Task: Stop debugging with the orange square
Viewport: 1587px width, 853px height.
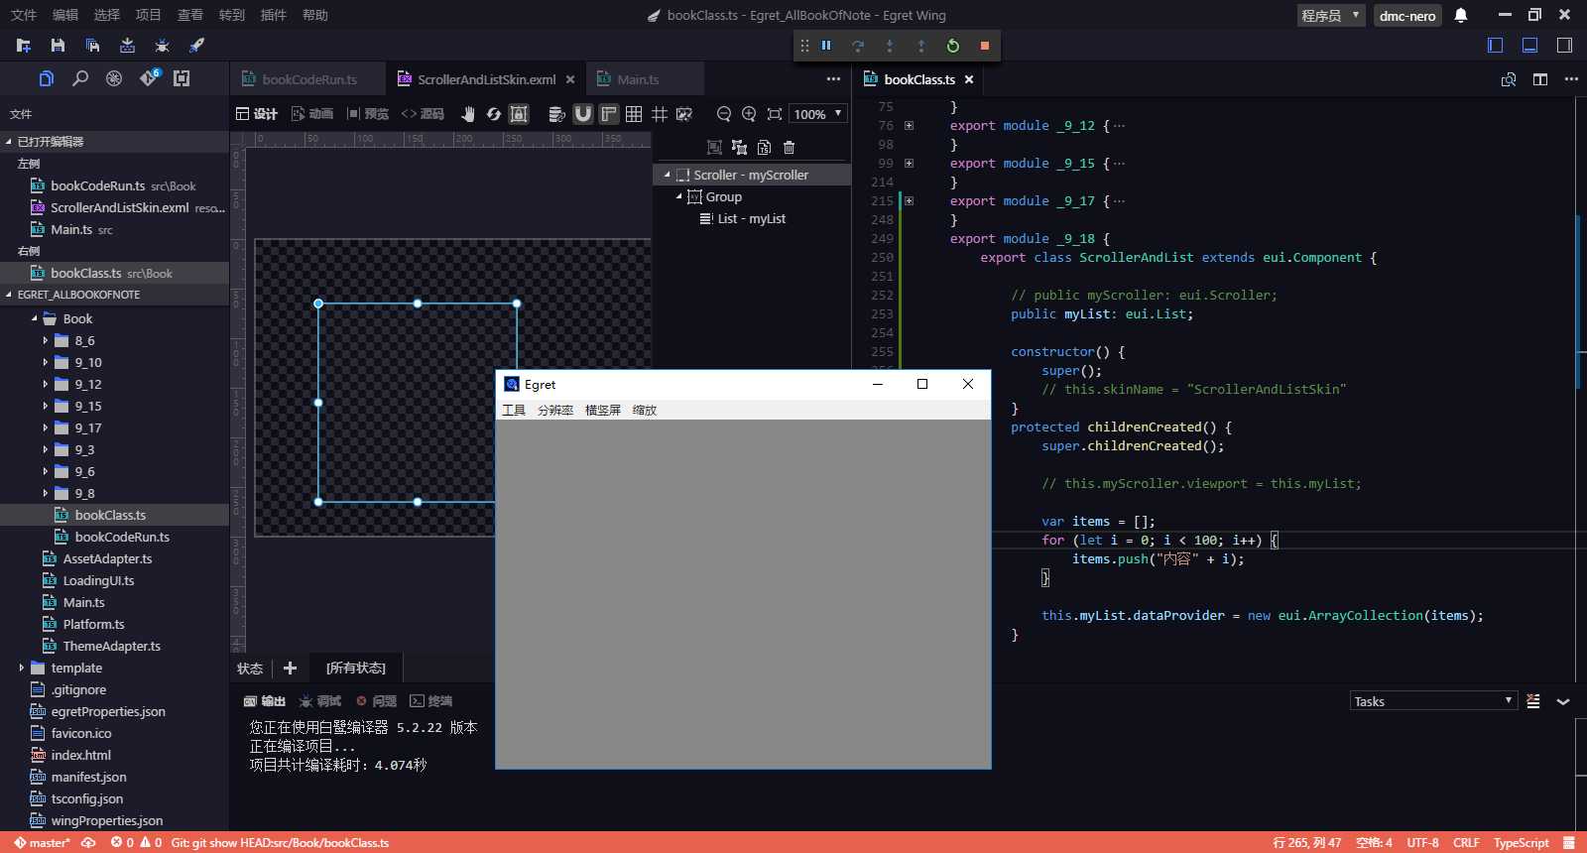Action: [985, 46]
